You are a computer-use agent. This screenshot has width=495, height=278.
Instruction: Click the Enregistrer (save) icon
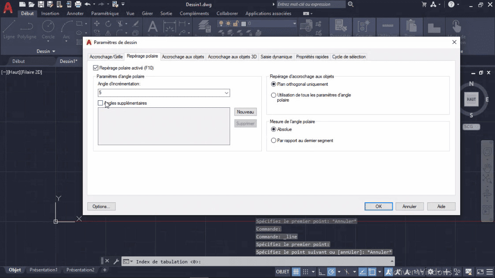40,4
